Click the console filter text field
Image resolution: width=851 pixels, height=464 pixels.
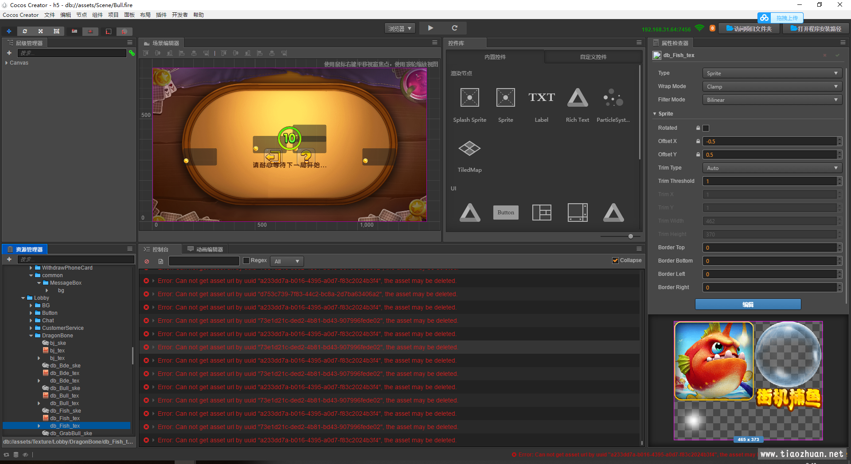(x=204, y=261)
